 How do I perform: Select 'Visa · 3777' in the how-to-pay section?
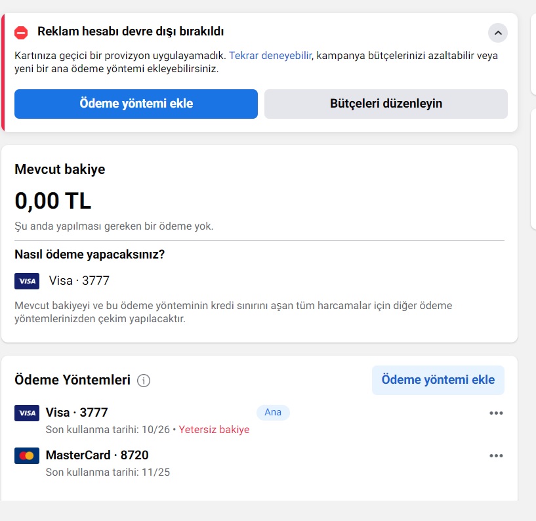coord(79,281)
